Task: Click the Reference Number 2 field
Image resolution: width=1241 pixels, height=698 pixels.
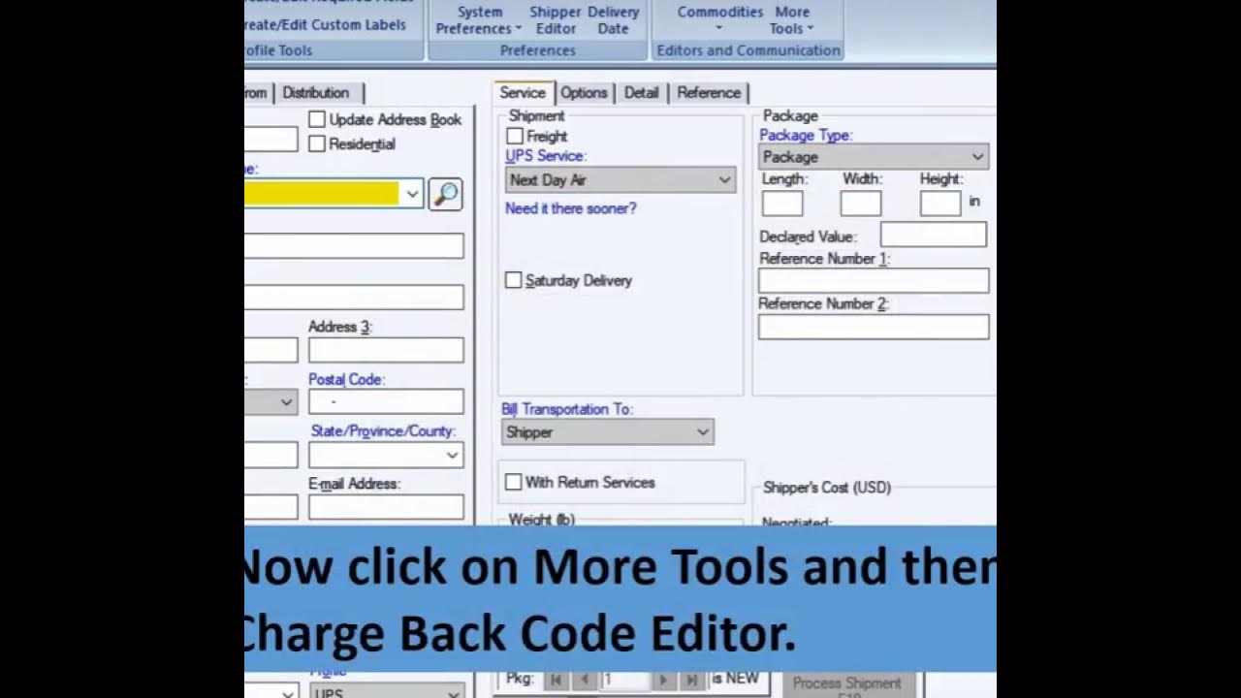Action: [x=874, y=327]
